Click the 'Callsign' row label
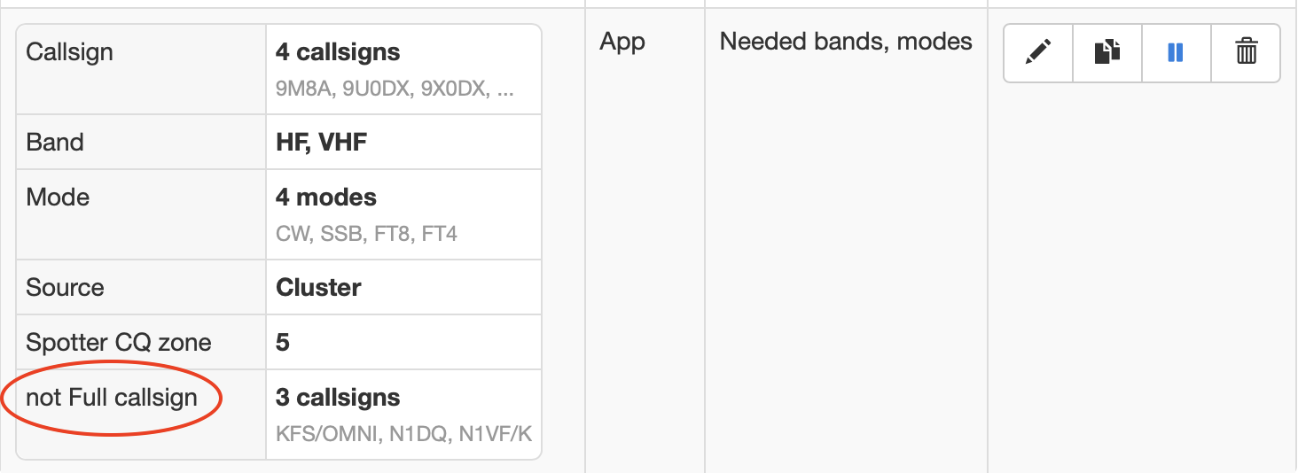 [x=70, y=52]
